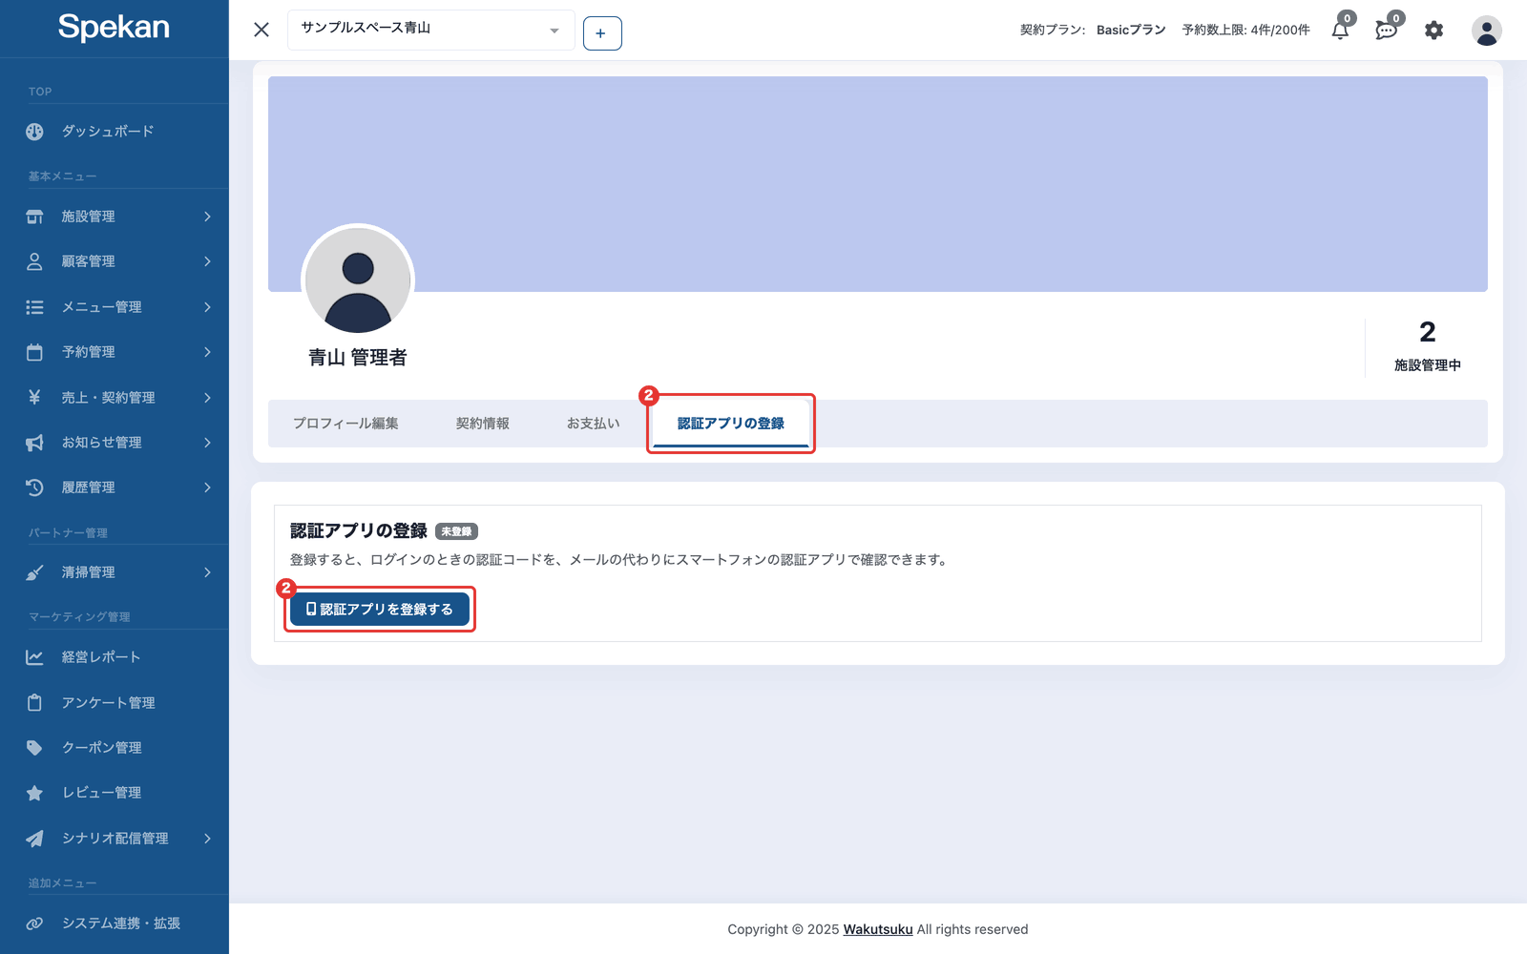Click the レビュー管理 star icon
The height and width of the screenshot is (954, 1527).
coord(34,793)
